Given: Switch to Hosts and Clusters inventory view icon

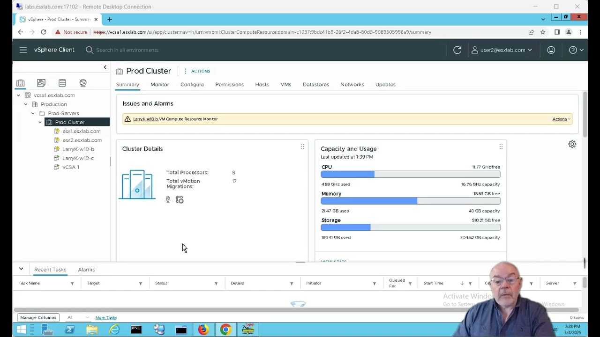Looking at the screenshot, I should pyautogui.click(x=20, y=83).
